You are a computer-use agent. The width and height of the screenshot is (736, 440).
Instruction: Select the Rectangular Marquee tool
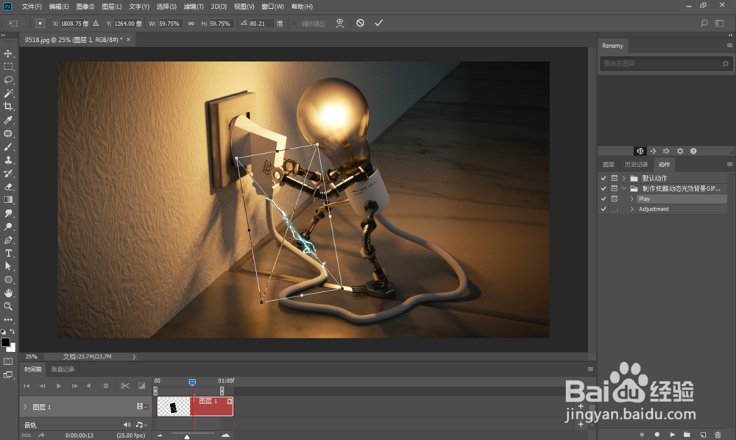[8, 67]
